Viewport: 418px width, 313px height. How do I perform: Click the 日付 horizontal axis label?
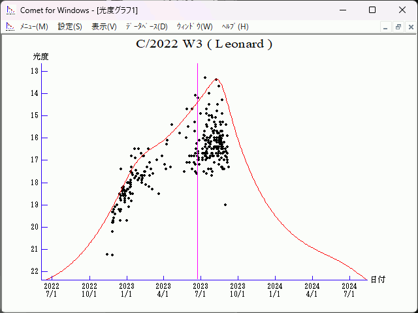378,280
